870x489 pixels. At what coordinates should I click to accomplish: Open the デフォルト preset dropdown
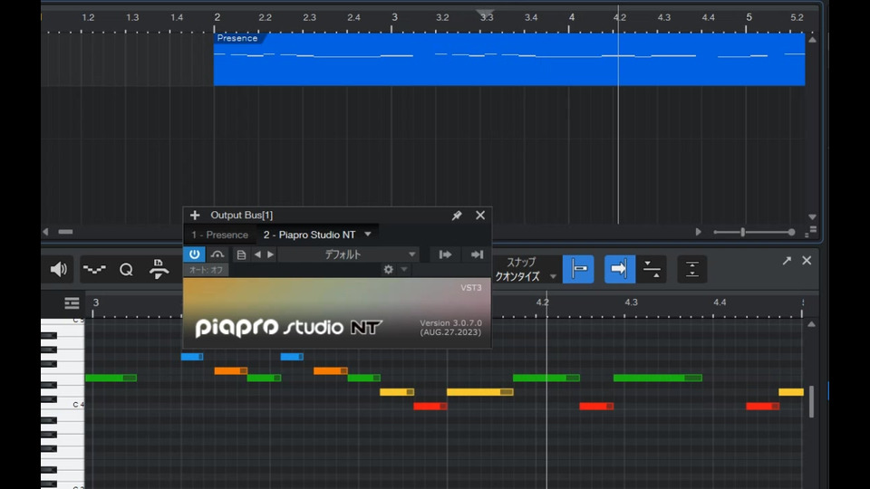pos(348,254)
